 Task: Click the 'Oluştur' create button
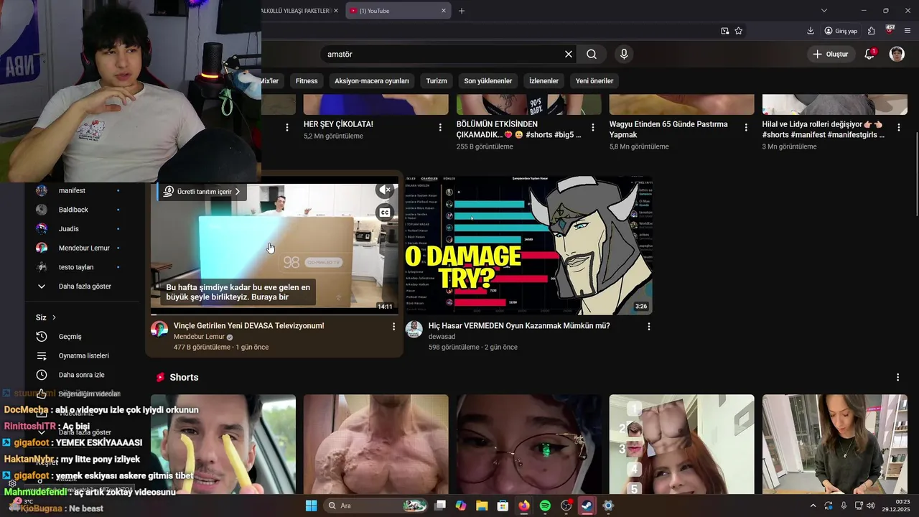point(831,54)
